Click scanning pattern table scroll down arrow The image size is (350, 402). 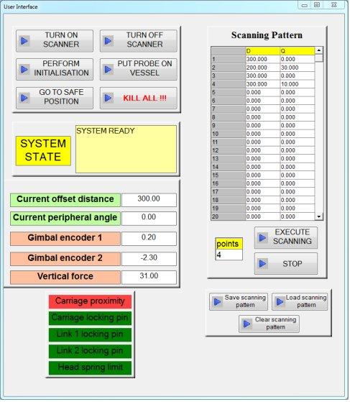[x=319, y=216]
